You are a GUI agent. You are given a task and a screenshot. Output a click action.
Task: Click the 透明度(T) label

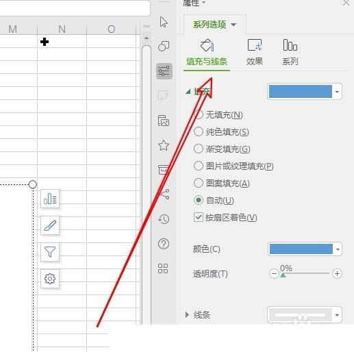210,273
